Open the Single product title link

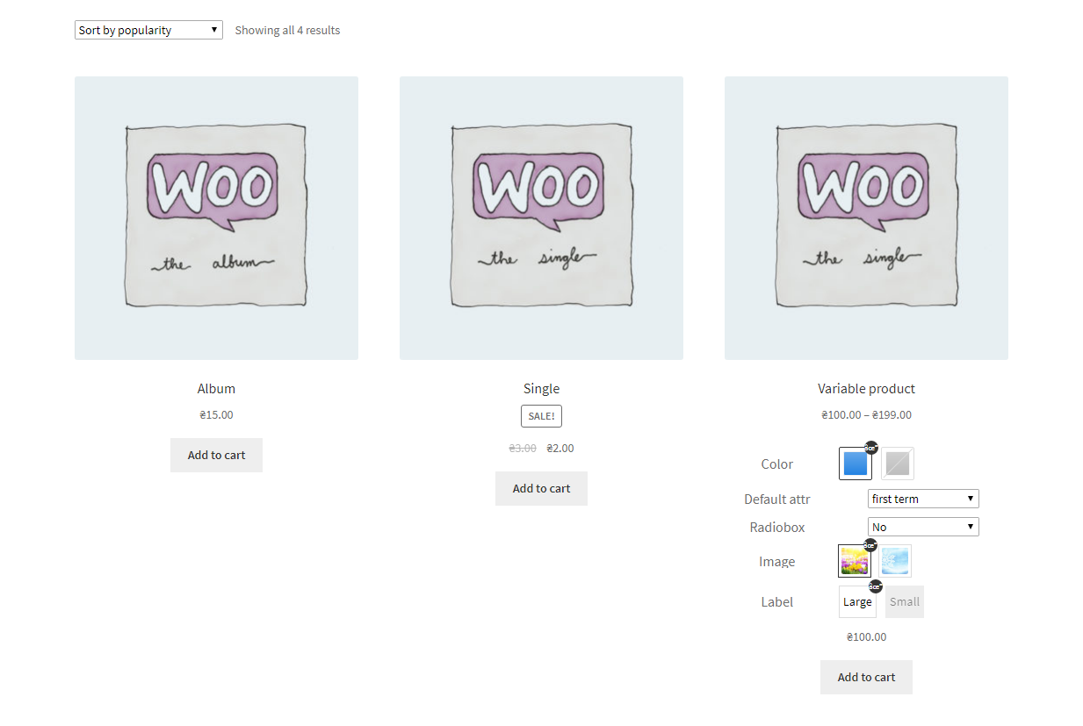tap(541, 389)
